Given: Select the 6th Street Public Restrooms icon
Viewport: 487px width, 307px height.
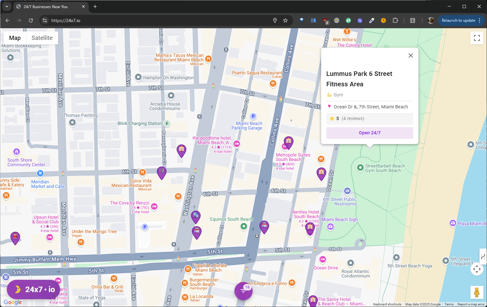Looking at the screenshot, I should tap(347, 190).
